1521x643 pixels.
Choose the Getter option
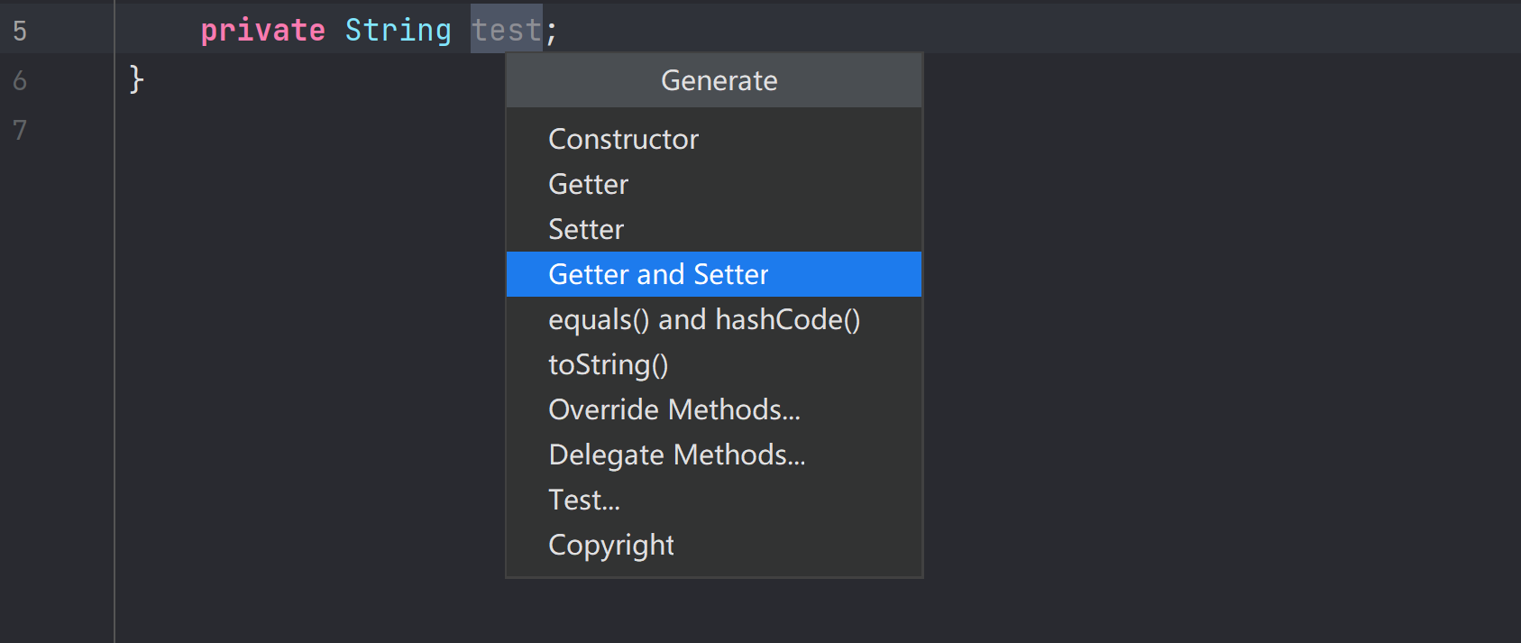(x=588, y=184)
